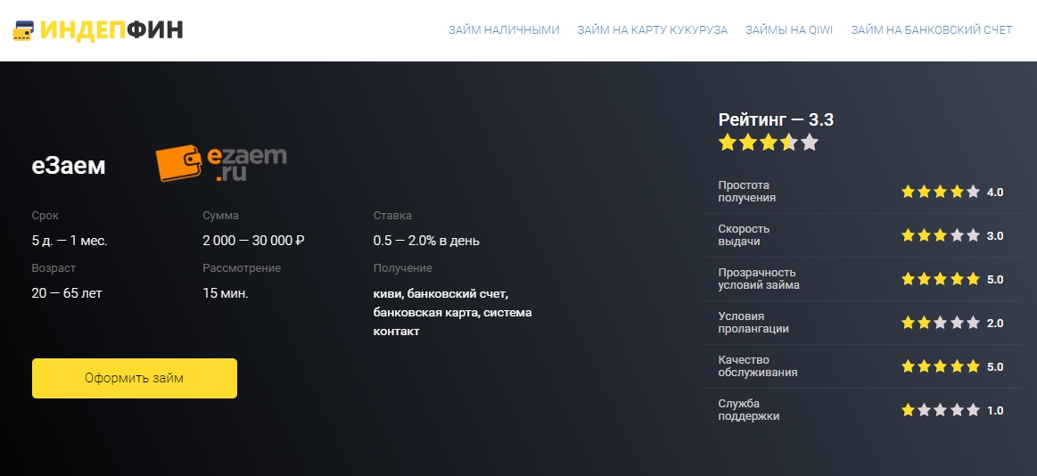Click the stars for Качество обслуживания
1037x476 pixels.
coord(941,366)
